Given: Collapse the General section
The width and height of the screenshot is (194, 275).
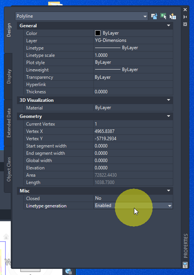Looking at the screenshot, I should click(169, 26).
